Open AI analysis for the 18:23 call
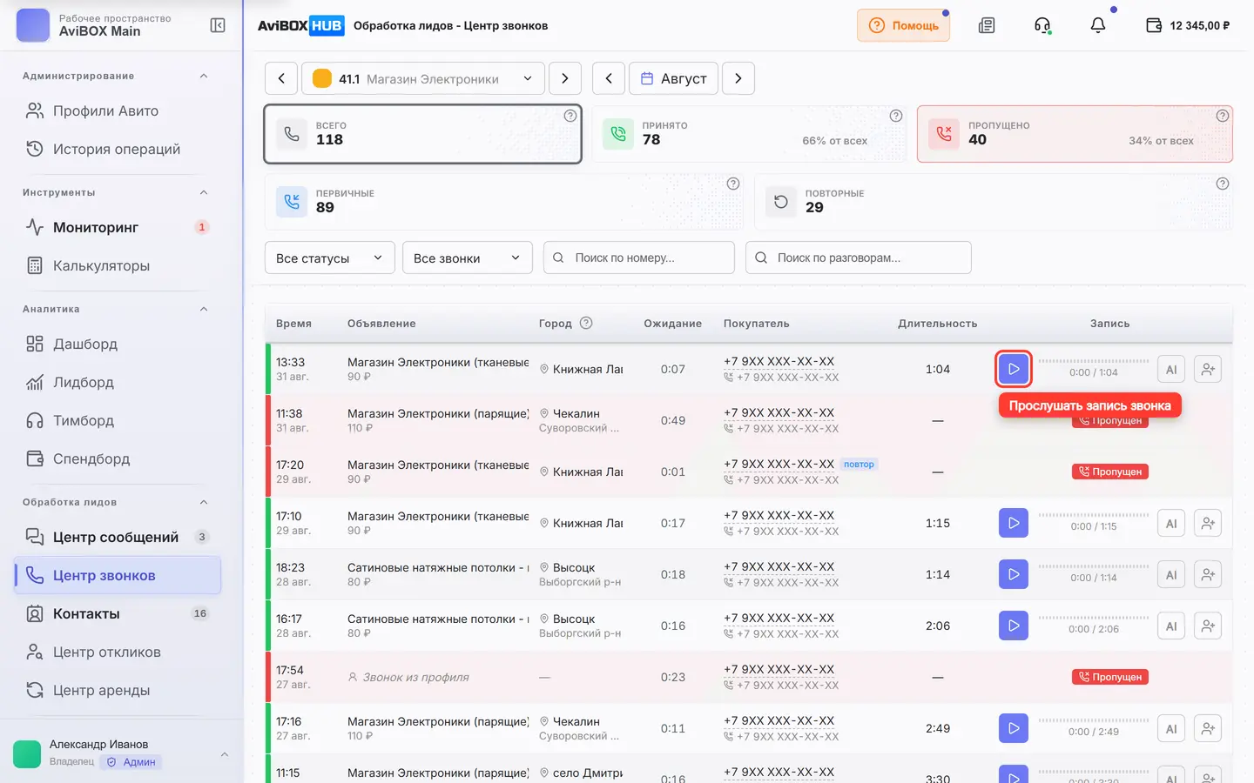Image resolution: width=1254 pixels, height=783 pixels. click(1171, 574)
